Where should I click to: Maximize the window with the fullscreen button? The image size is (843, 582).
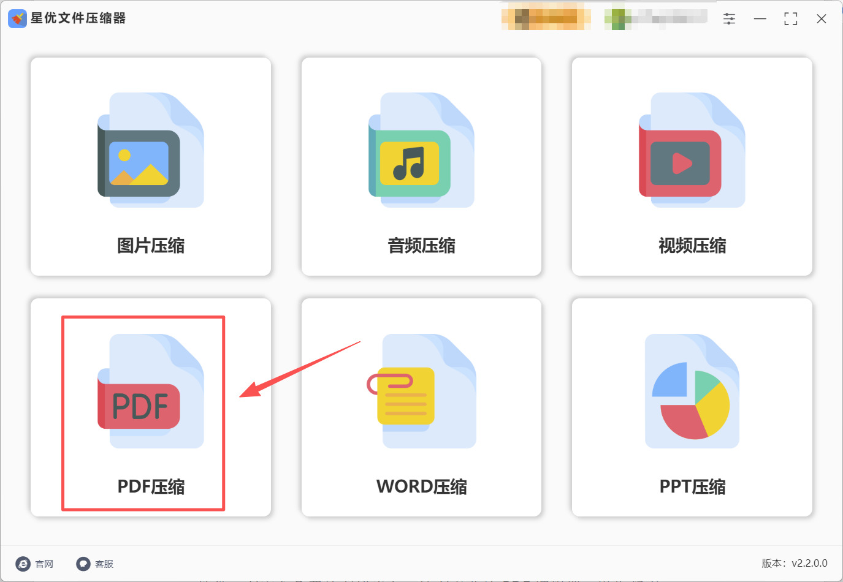pyautogui.click(x=791, y=19)
